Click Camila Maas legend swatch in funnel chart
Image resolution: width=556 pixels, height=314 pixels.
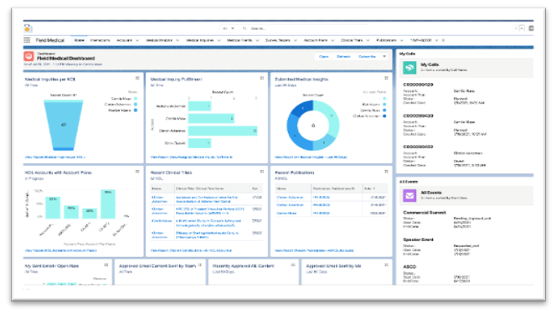[x=136, y=99]
